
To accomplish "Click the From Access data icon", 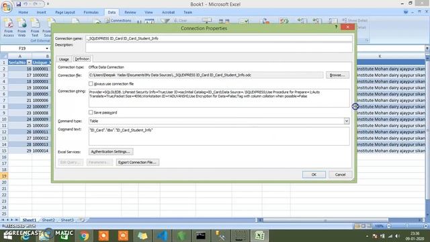I will coord(9,28).
